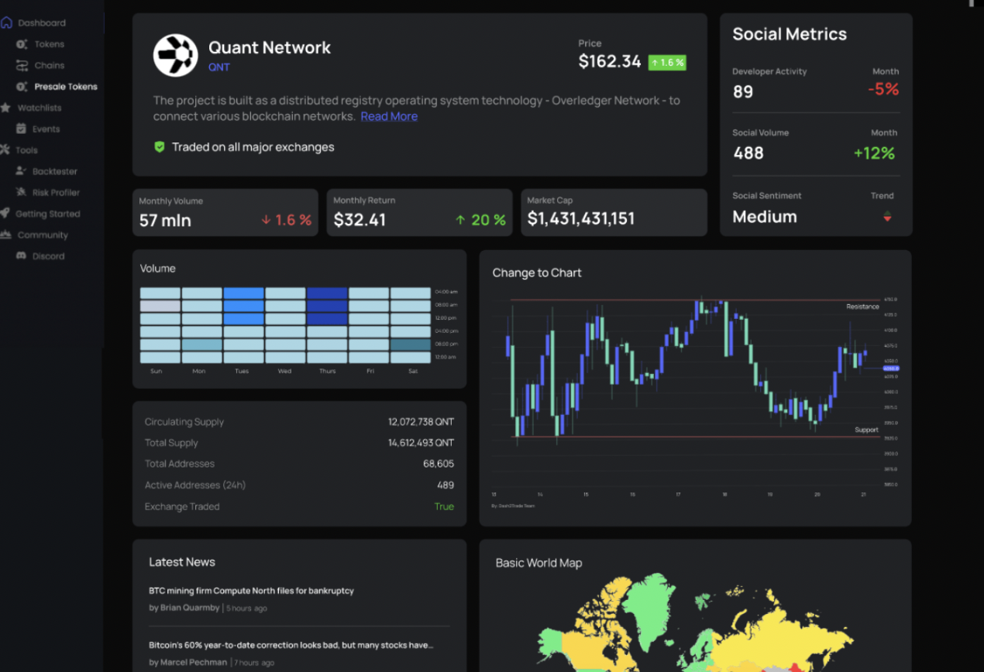Click total supply 14,612,493 QNT

pos(421,443)
